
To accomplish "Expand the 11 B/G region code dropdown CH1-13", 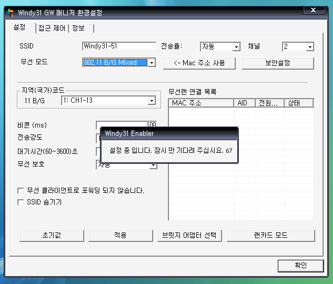I will pos(108,101).
